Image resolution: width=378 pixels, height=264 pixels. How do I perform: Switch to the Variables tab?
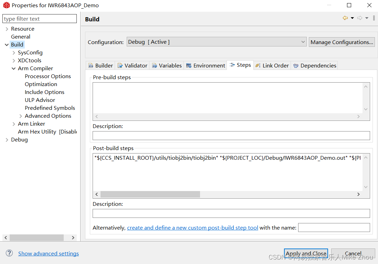tap(167, 66)
